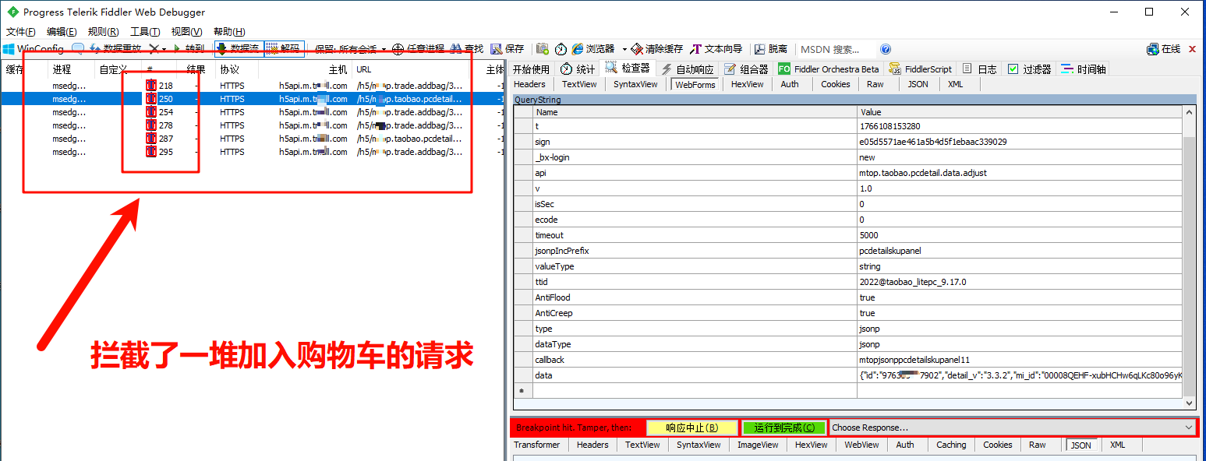Screen dimensions: 1206x461
Task: Open 查找 find with binoculars icon
Action: [x=466, y=49]
